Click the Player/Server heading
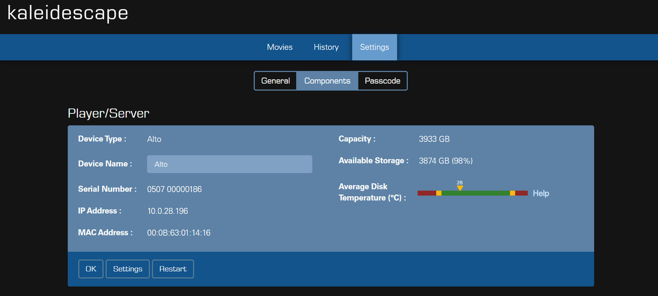The height and width of the screenshot is (296, 658). [108, 113]
